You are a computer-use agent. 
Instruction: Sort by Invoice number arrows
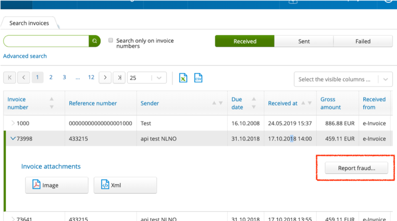51,103
